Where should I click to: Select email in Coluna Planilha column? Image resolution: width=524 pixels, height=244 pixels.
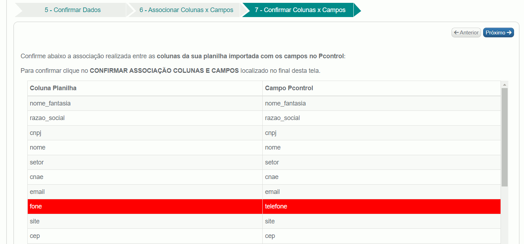coord(145,192)
